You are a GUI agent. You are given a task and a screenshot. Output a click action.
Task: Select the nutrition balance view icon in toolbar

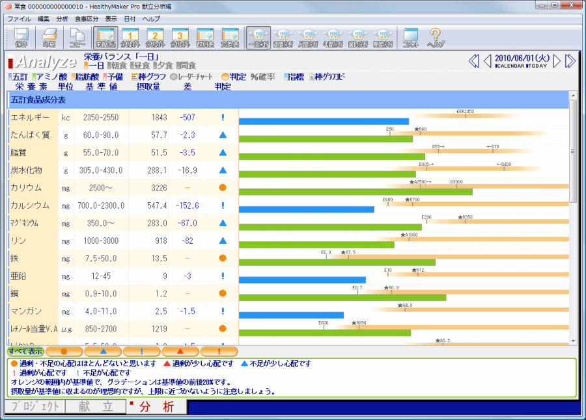click(x=105, y=38)
